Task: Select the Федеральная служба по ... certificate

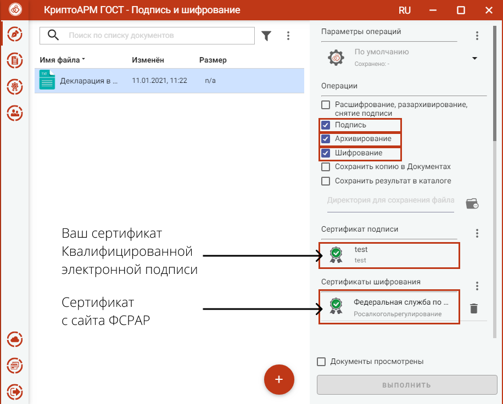Action: (x=389, y=306)
